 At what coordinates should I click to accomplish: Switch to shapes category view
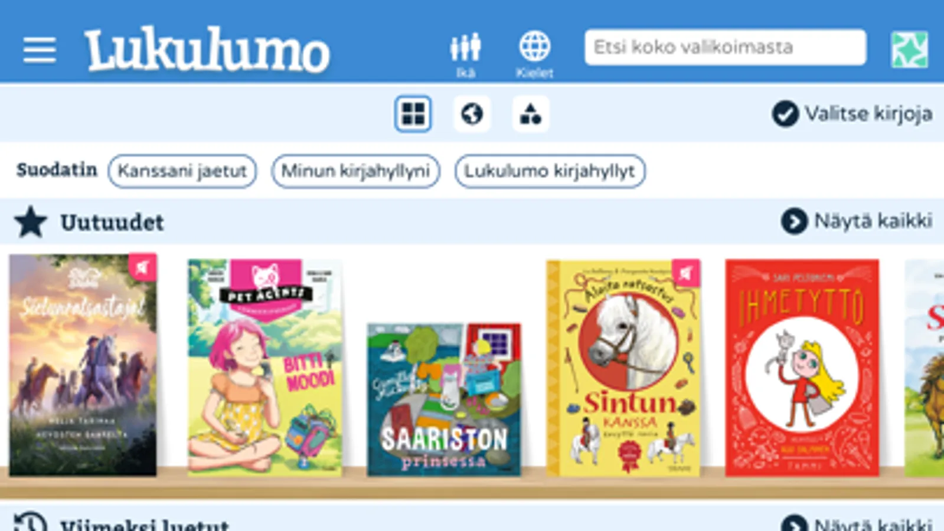click(530, 113)
